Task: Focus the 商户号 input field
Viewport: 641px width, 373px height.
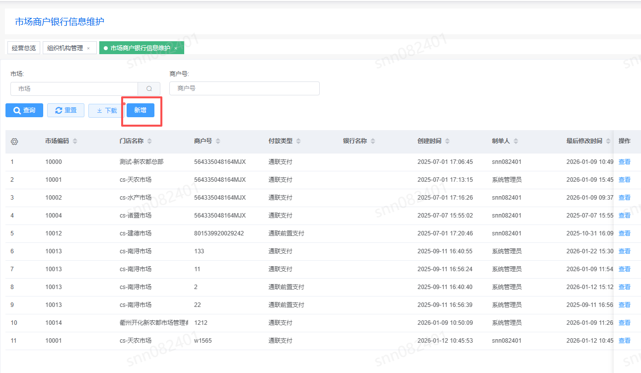Action: [x=244, y=88]
